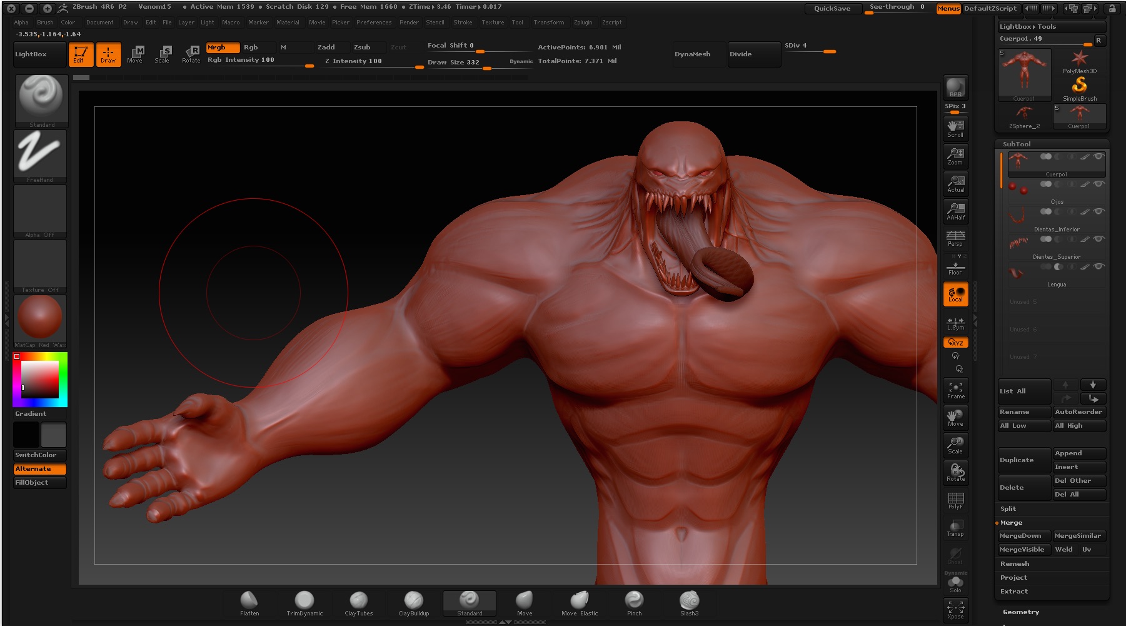Click the BPR render icon

pyautogui.click(x=955, y=88)
